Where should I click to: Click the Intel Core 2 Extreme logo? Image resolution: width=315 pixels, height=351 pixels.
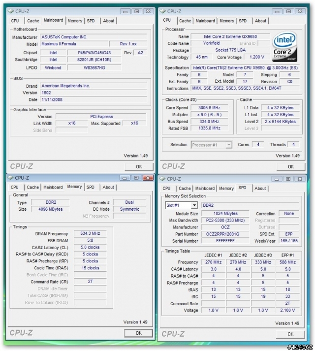pyautogui.click(x=284, y=47)
